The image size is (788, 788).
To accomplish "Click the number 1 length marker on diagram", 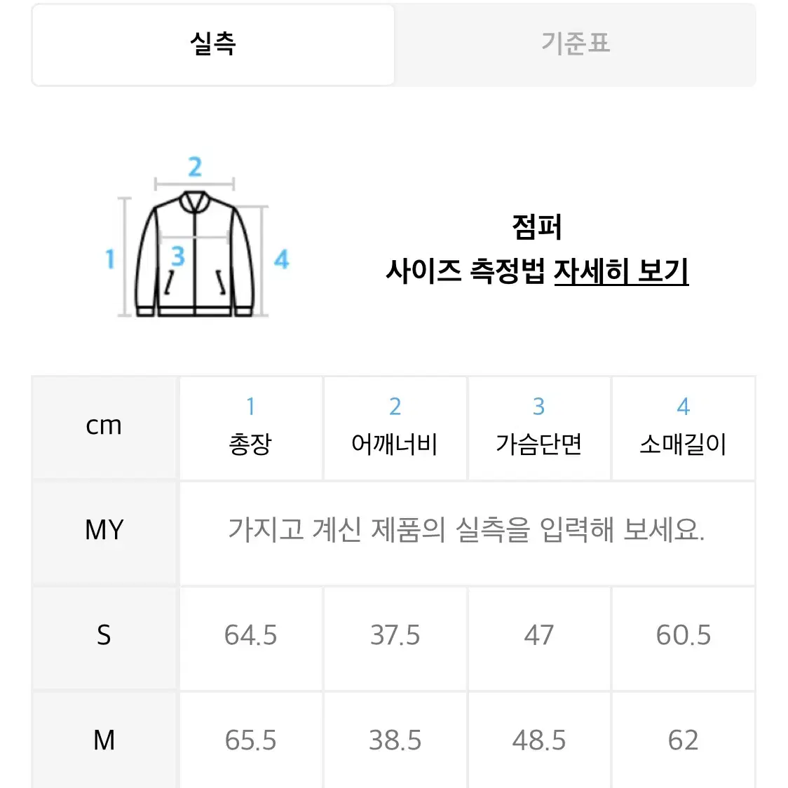I will (110, 259).
